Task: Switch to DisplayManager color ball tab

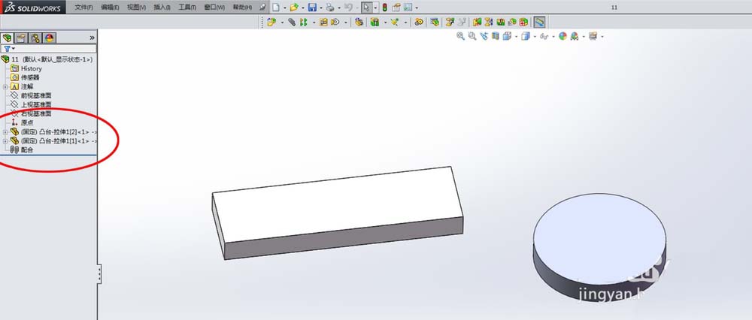Action: pos(50,38)
